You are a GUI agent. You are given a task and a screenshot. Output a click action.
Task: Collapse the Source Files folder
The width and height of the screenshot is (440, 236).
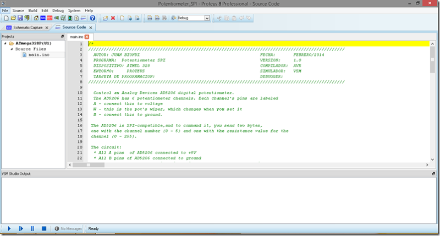click(12, 49)
